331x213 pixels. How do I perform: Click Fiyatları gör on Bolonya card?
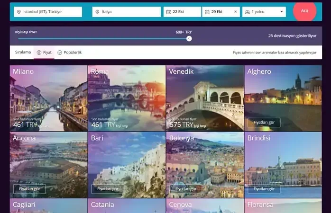186,189
